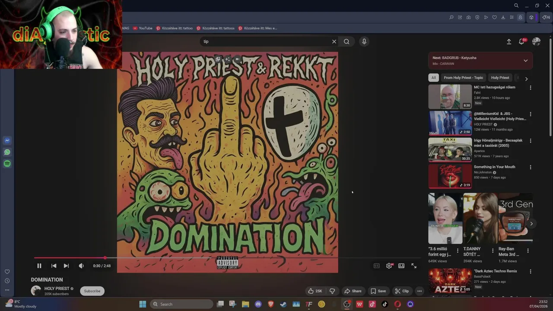Focus the YouTube search field
This screenshot has height=311, width=553.
point(266,41)
